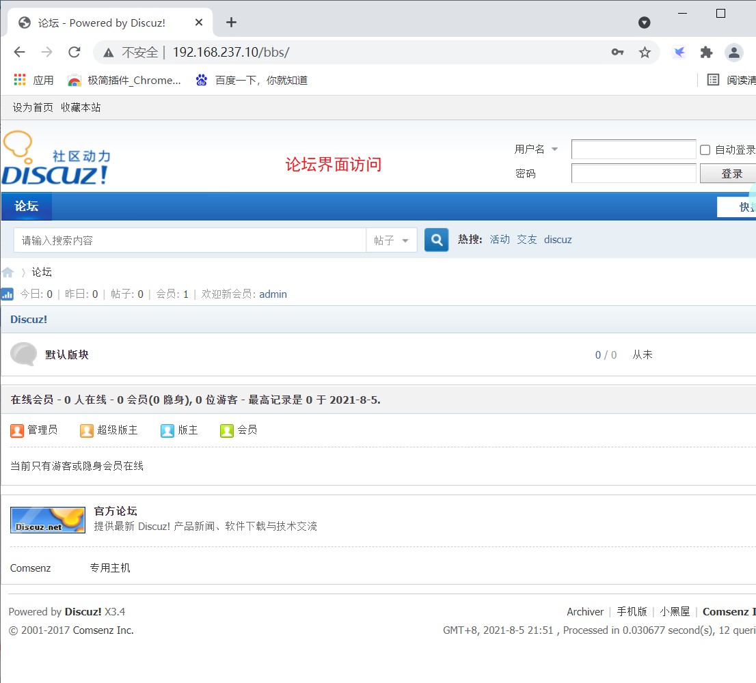The image size is (756, 683).
Task: Click the browser forward arrow
Action: tap(46, 52)
